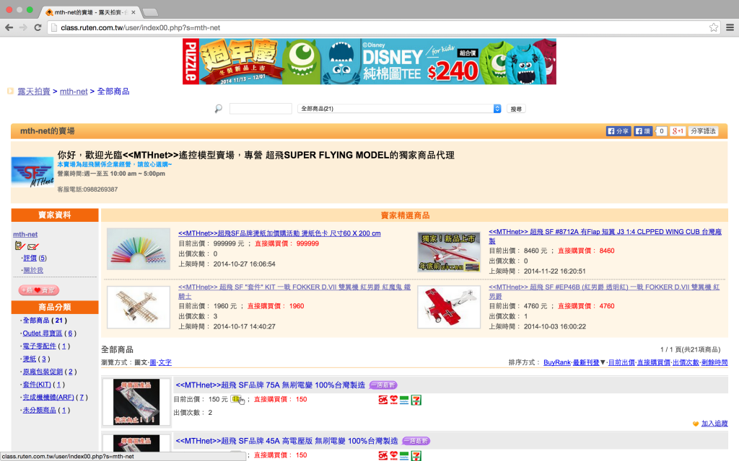Click 一週最新 badge on the 45A listing
This screenshot has width=739, height=461.
tap(416, 442)
